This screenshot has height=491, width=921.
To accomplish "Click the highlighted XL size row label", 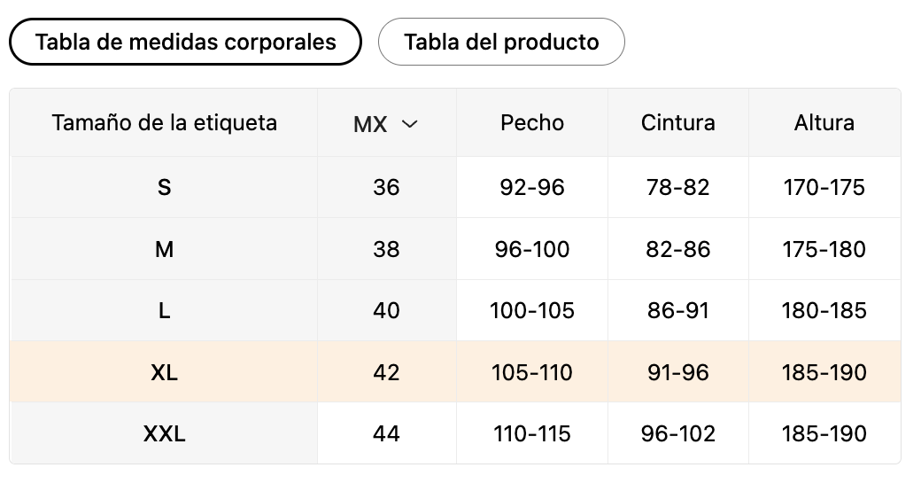I will coord(164,372).
